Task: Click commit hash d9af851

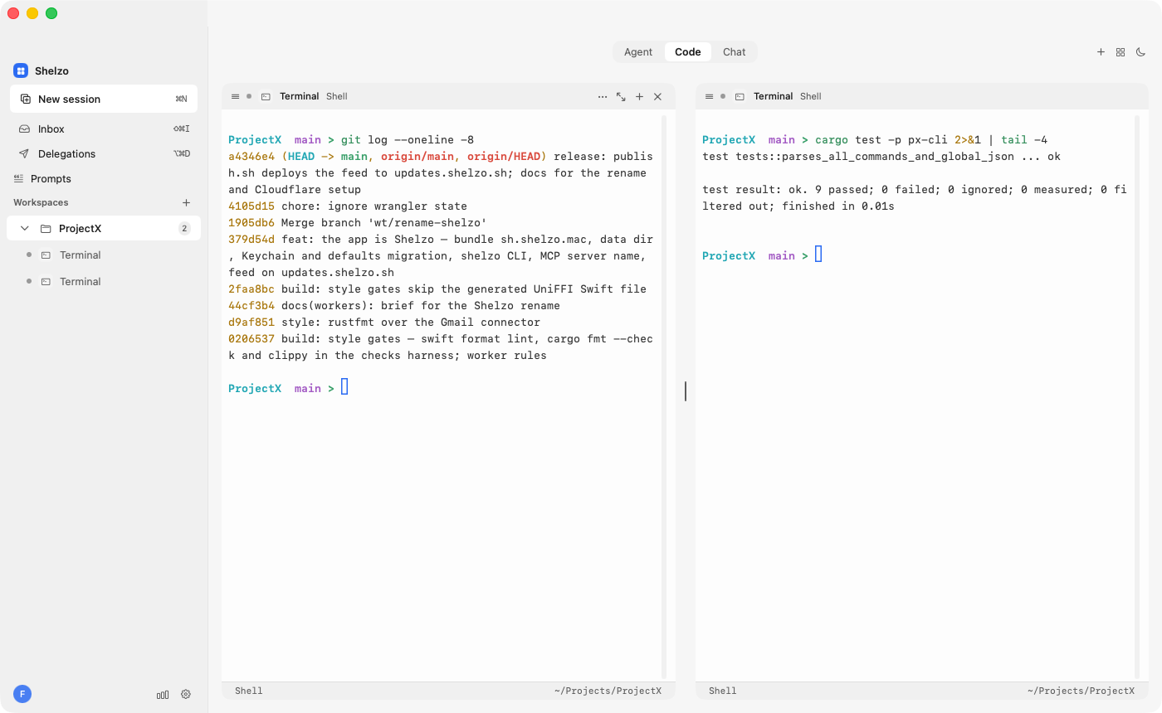Action: 251,322
